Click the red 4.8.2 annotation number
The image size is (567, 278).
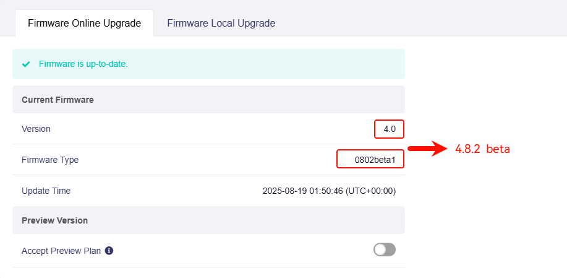point(467,149)
